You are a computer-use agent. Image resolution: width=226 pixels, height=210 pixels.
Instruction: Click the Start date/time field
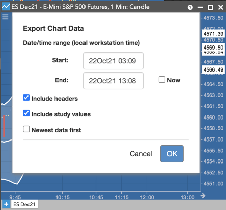tap(114, 61)
